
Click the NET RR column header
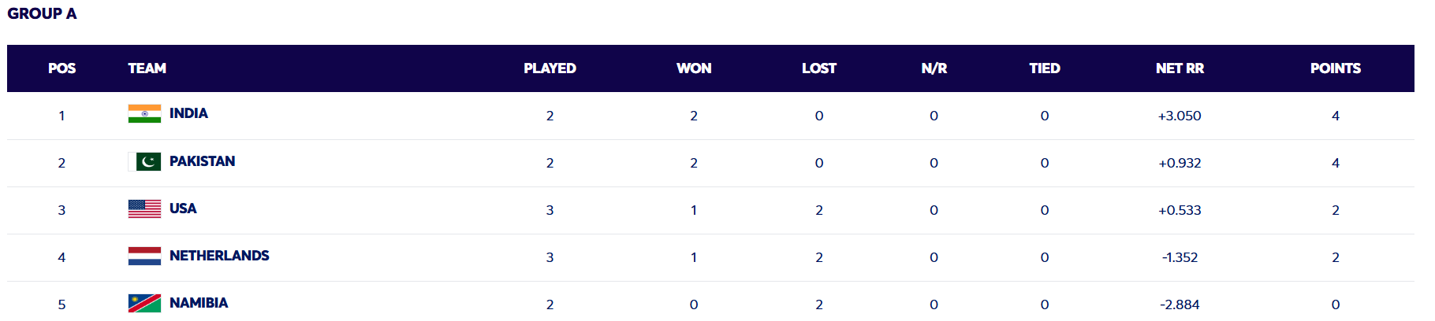coord(1180,68)
